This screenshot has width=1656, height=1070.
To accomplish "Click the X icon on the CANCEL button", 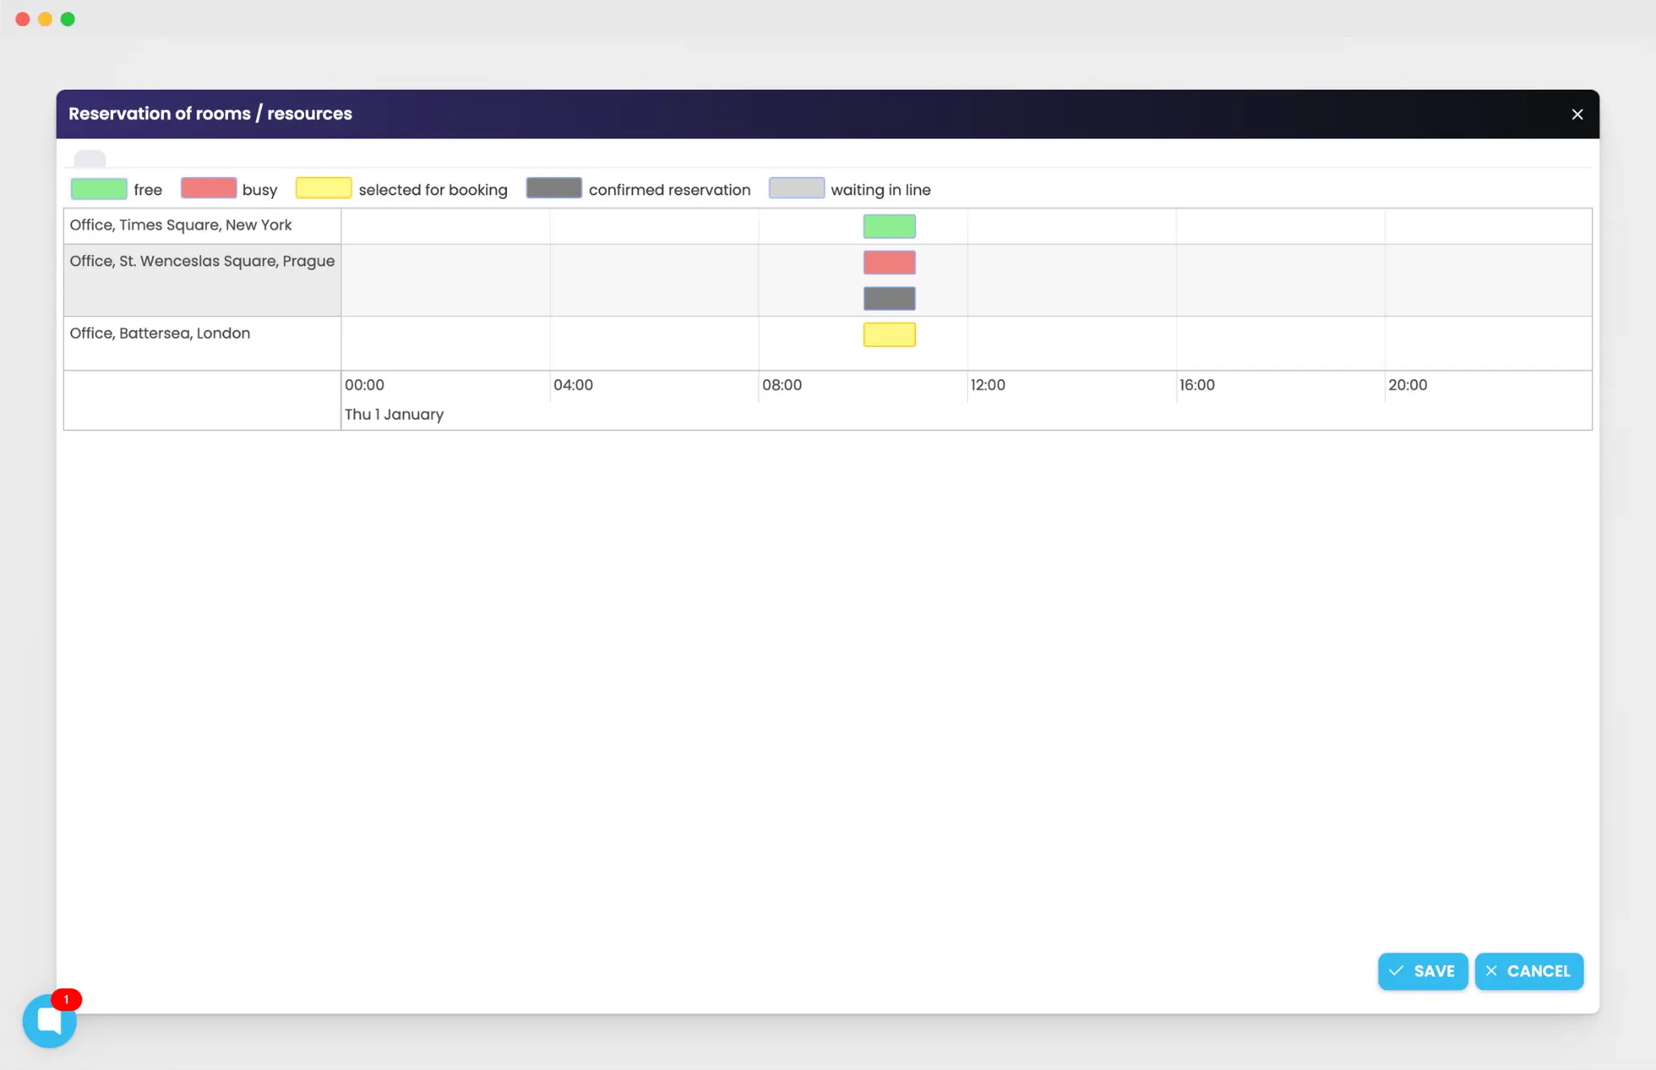I will pos(1490,971).
